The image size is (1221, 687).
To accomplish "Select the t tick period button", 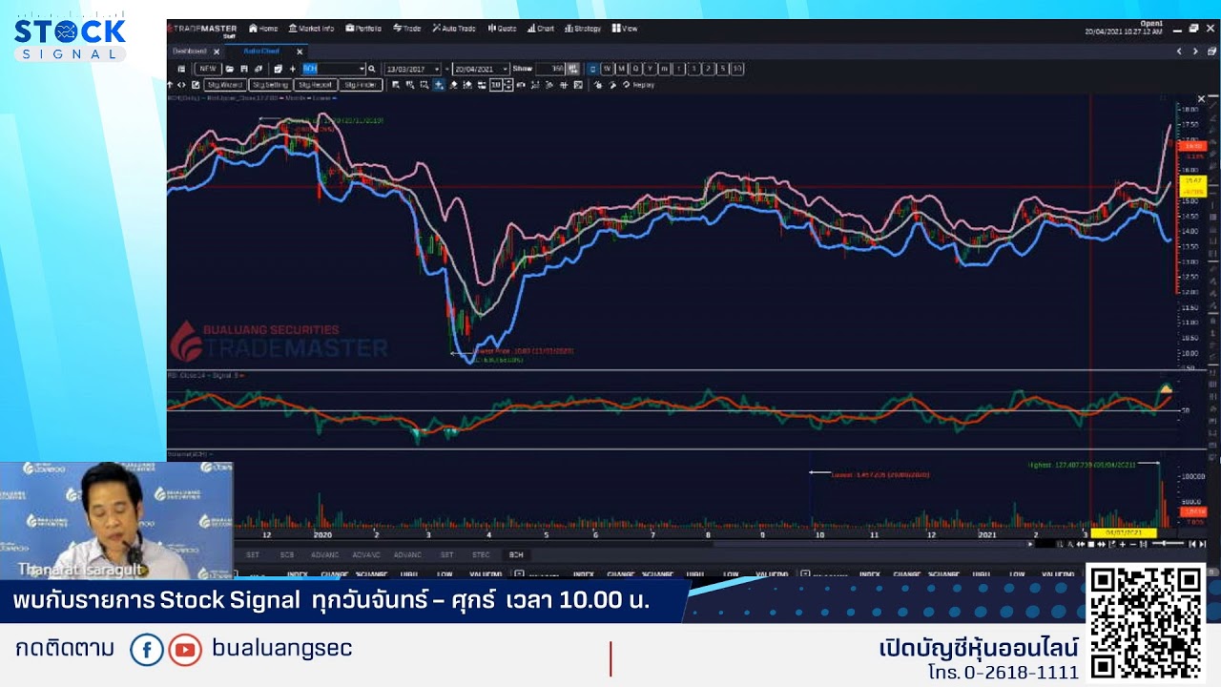I will tap(678, 69).
